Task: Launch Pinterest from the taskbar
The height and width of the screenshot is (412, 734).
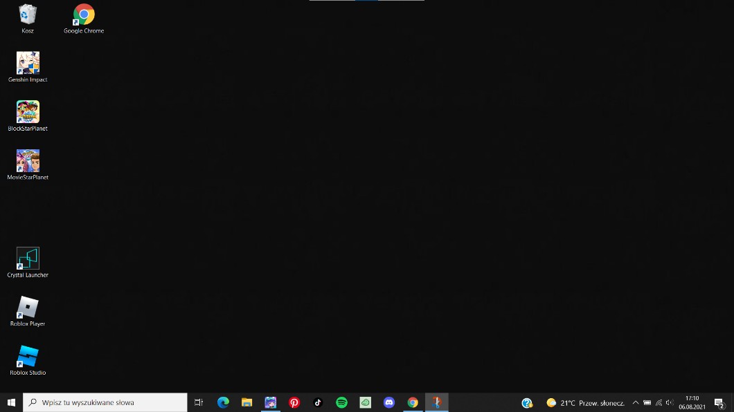Action: click(x=294, y=402)
